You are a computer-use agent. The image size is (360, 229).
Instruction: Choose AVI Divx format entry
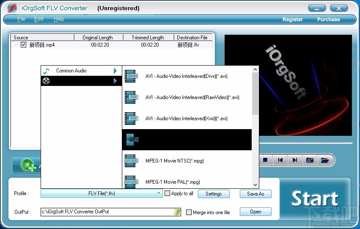[187, 76]
